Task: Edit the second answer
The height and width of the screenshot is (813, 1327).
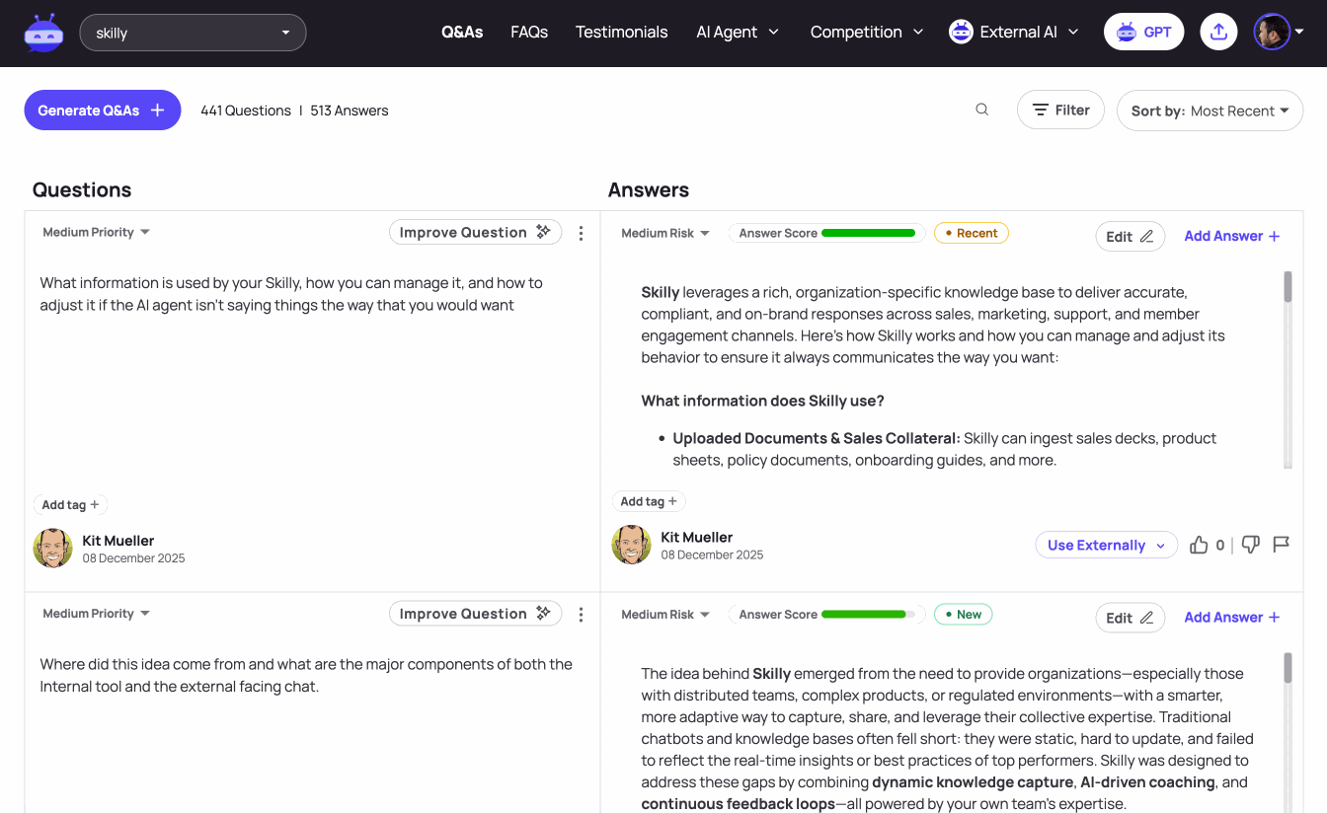Action: click(1131, 619)
